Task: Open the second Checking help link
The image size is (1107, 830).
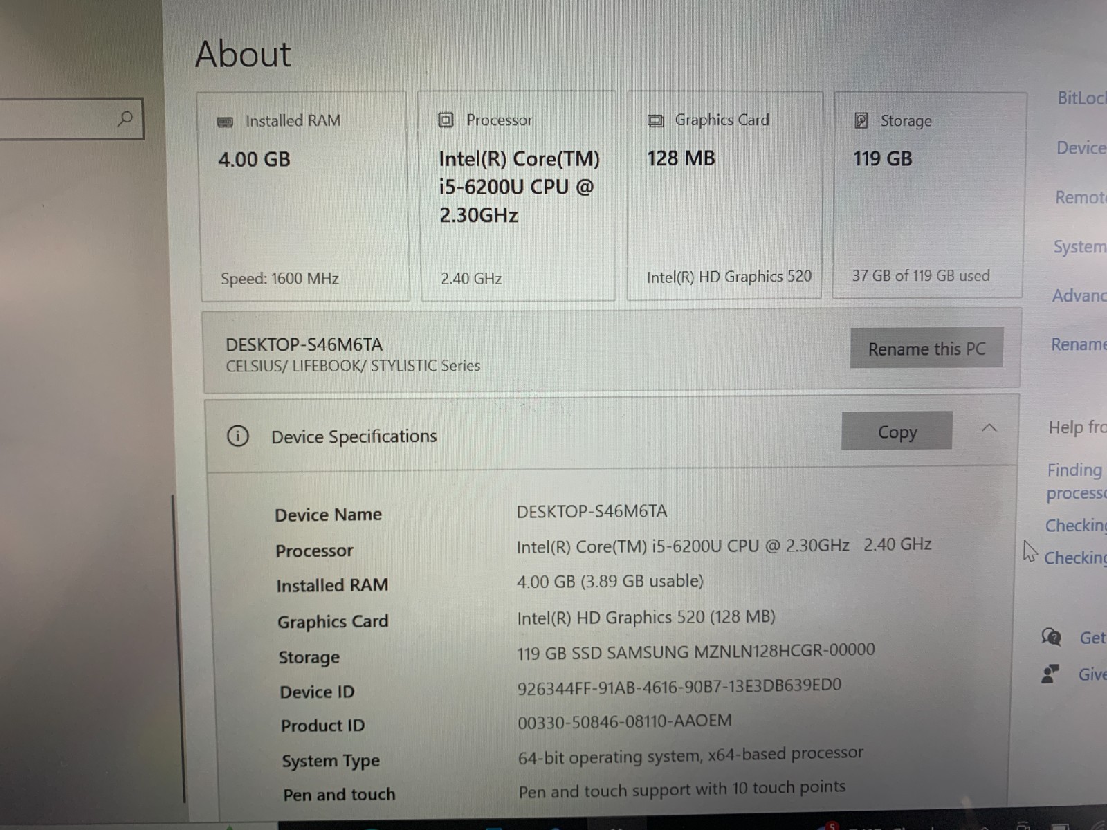Action: (x=1075, y=557)
